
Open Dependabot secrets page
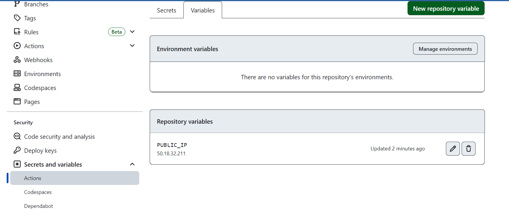(38, 206)
